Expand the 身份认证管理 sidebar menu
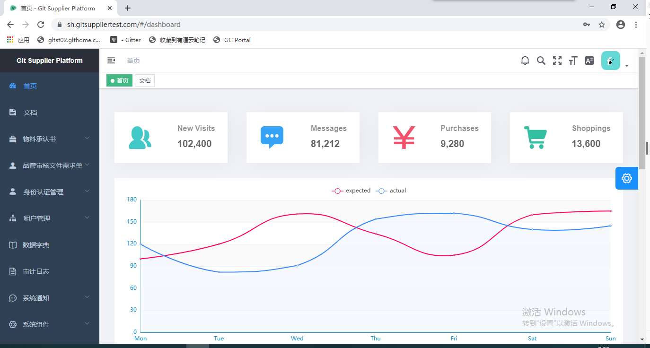 point(50,192)
